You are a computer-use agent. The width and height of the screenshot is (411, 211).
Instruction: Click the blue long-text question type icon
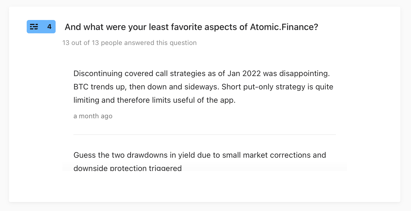[x=34, y=27]
